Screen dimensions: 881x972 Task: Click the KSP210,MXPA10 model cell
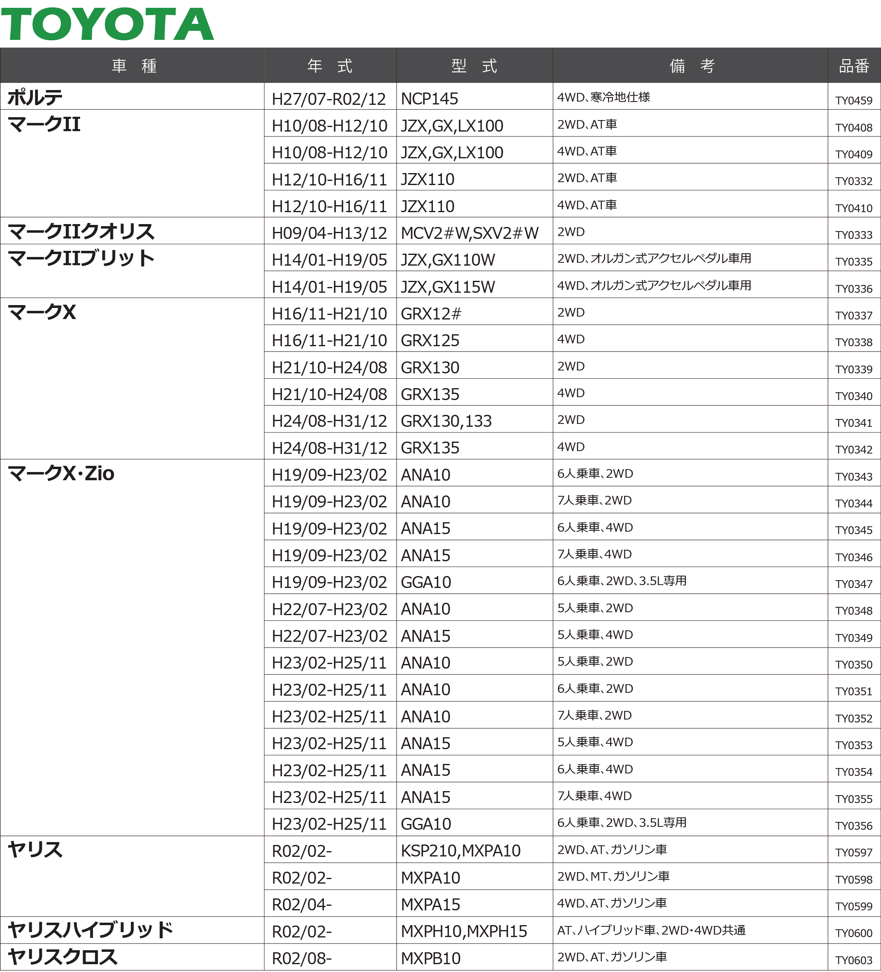pyautogui.click(x=460, y=850)
